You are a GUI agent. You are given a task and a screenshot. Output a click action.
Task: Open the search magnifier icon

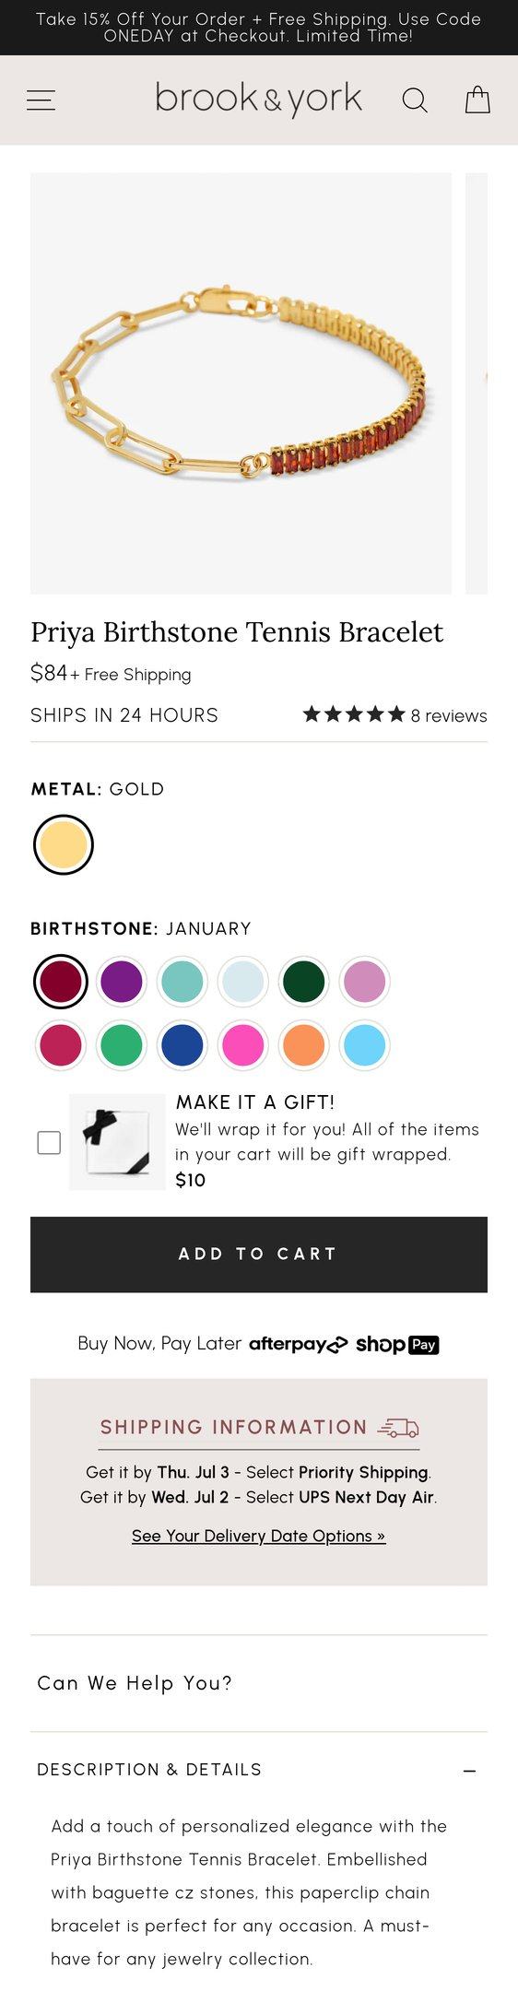(x=415, y=100)
